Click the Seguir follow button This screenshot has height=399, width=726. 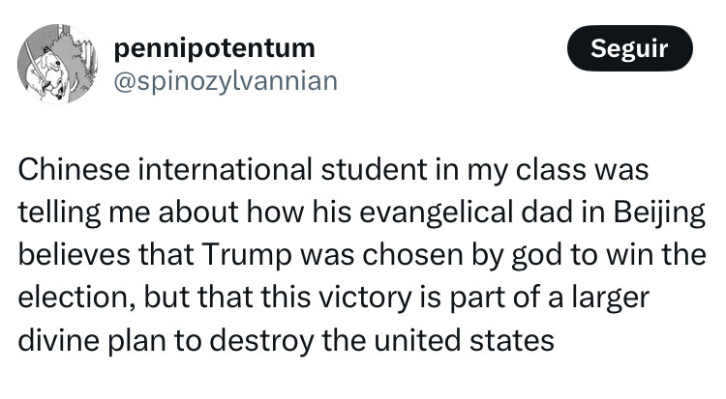629,48
